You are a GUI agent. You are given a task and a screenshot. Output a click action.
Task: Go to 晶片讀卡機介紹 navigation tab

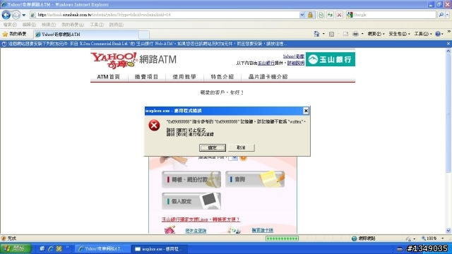268,77
